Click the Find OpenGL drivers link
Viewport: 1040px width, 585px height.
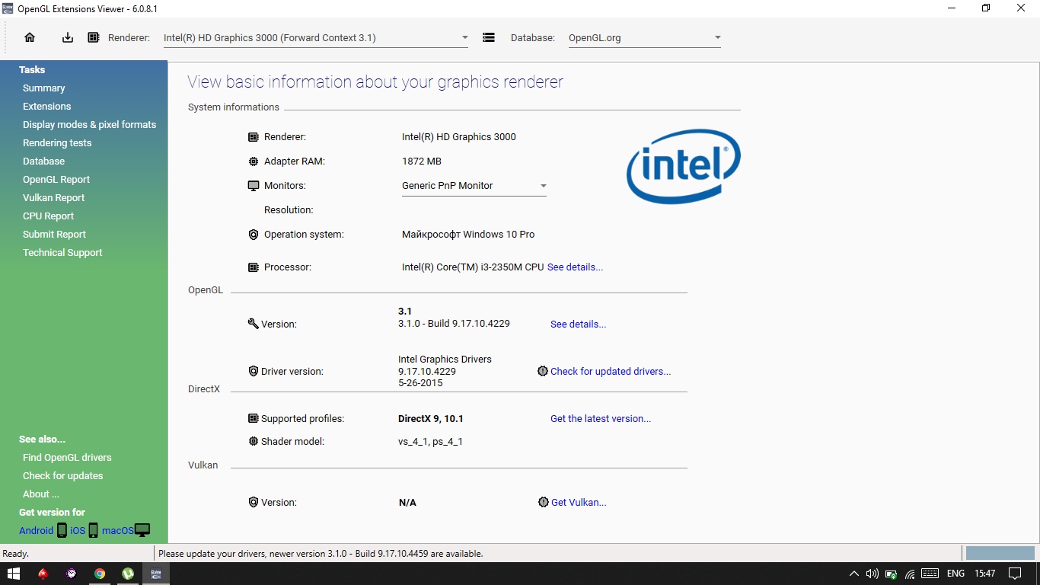[x=67, y=458]
